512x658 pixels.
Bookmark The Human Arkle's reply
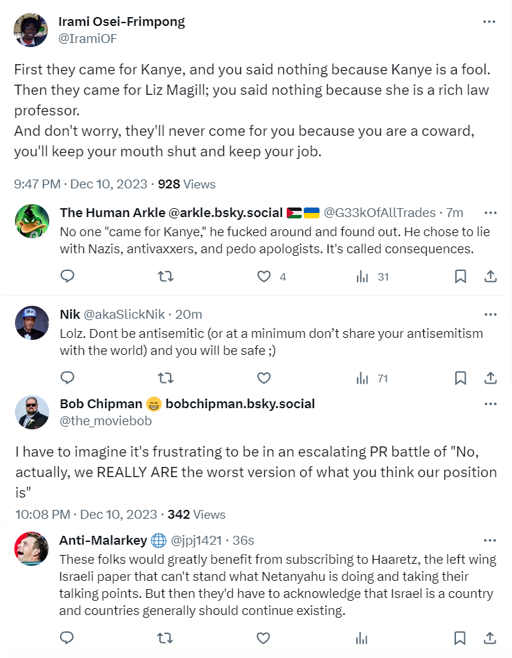460,276
